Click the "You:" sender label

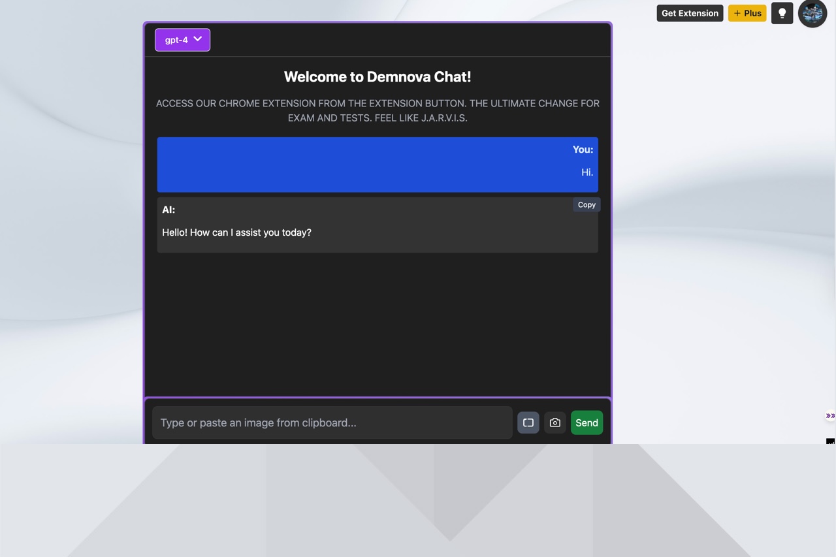pos(583,150)
